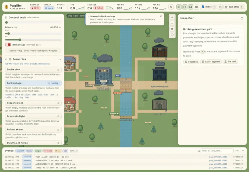Open the Notes panel
249x172 pixels.
point(208,7)
